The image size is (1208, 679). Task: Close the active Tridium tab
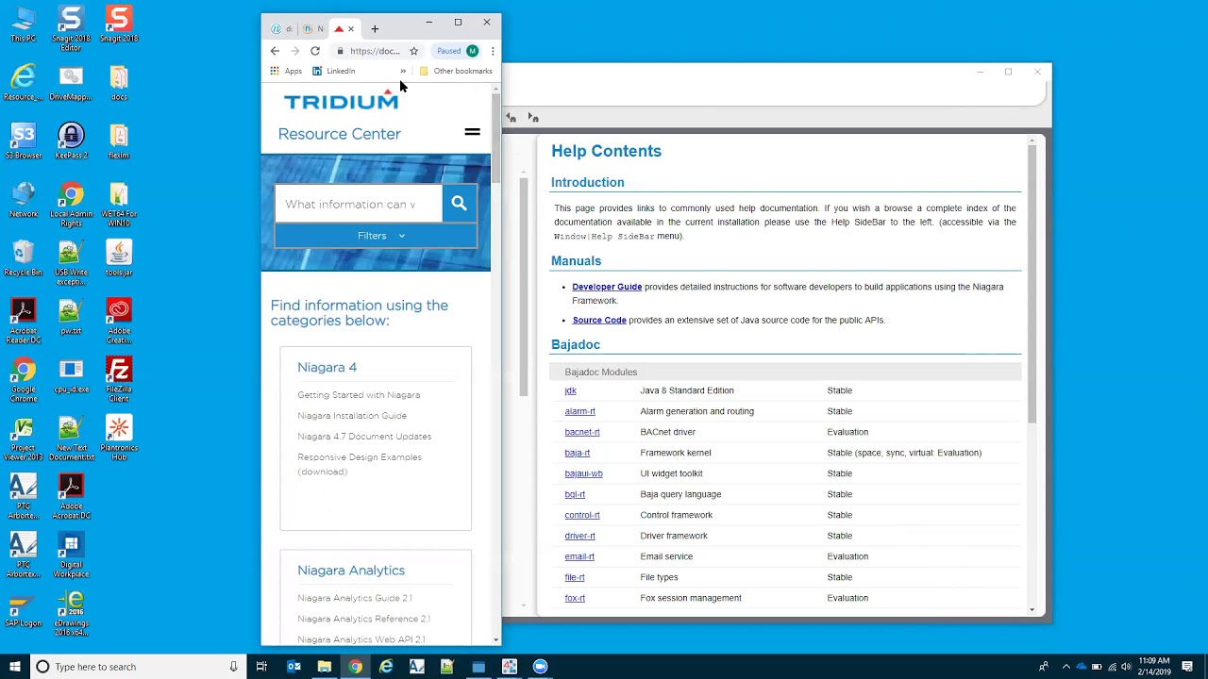click(x=351, y=29)
